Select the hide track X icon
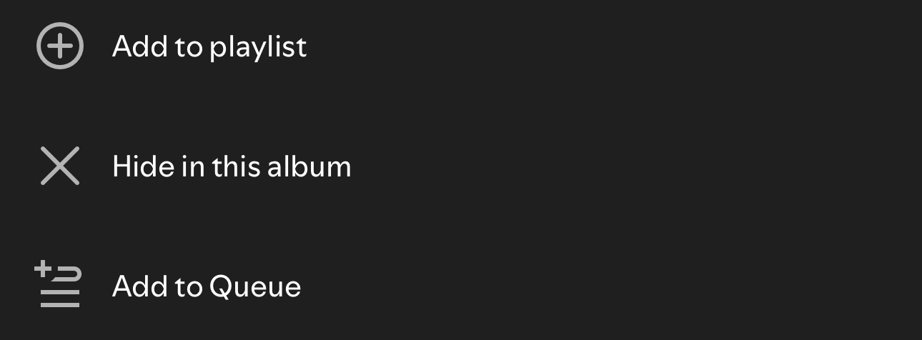The image size is (922, 340). pyautogui.click(x=60, y=166)
